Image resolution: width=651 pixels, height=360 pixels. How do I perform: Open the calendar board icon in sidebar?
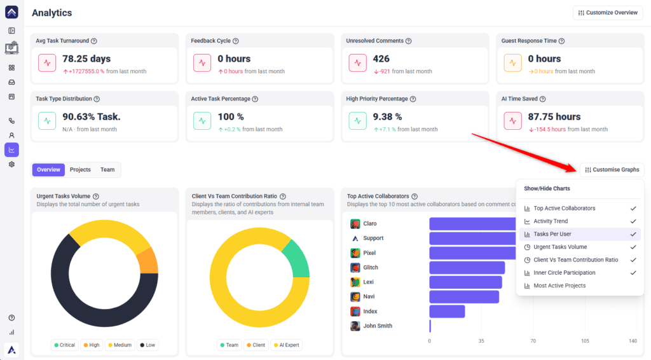click(x=11, y=97)
